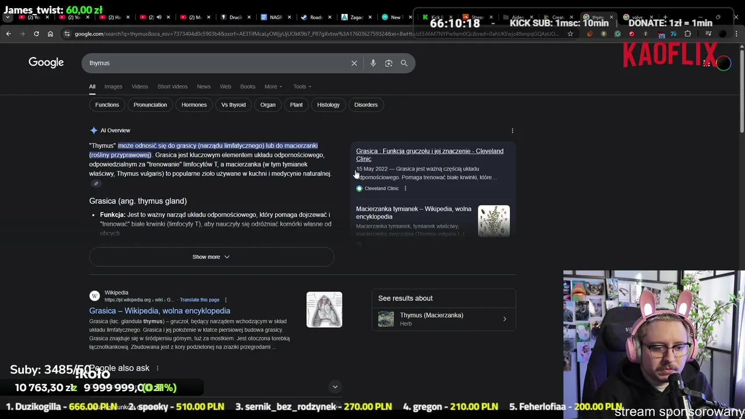Screen dimensions: 745x419
Task: Open the Tools dropdown
Action: click(x=302, y=87)
